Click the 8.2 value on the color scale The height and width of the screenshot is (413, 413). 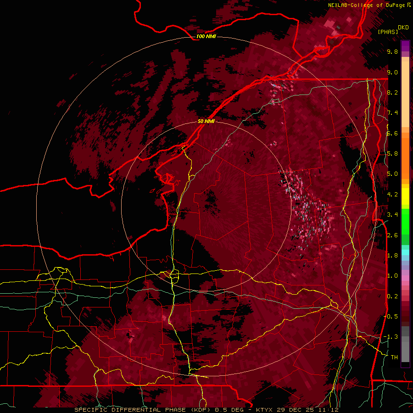(392, 92)
